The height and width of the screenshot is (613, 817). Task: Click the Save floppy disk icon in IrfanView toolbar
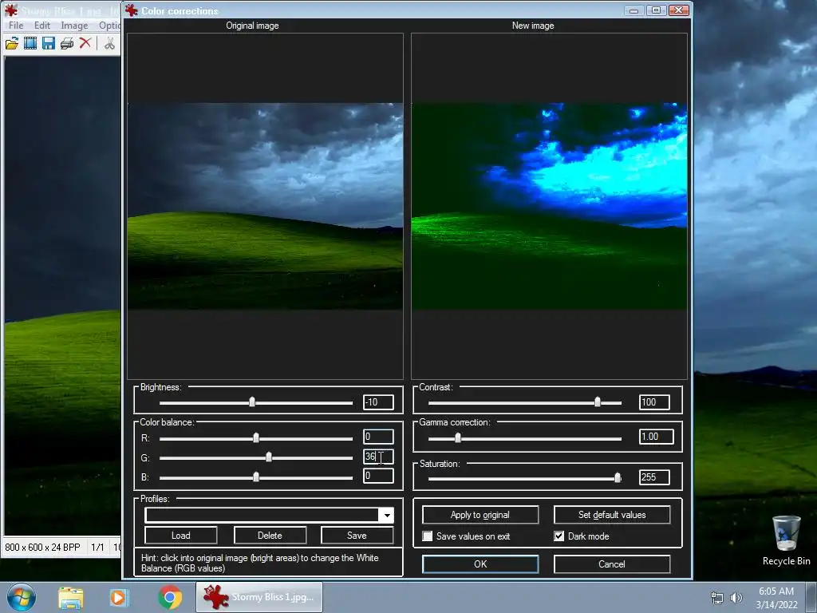[49, 43]
